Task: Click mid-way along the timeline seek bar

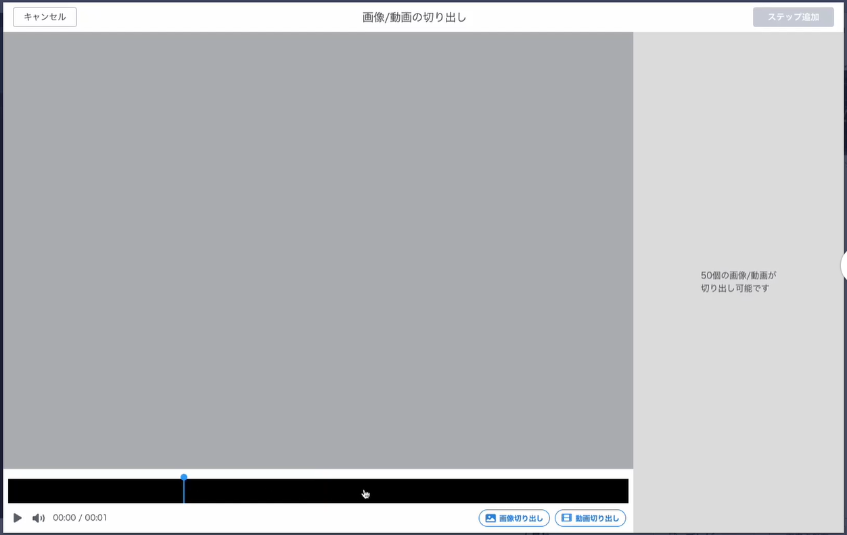Action: click(318, 490)
